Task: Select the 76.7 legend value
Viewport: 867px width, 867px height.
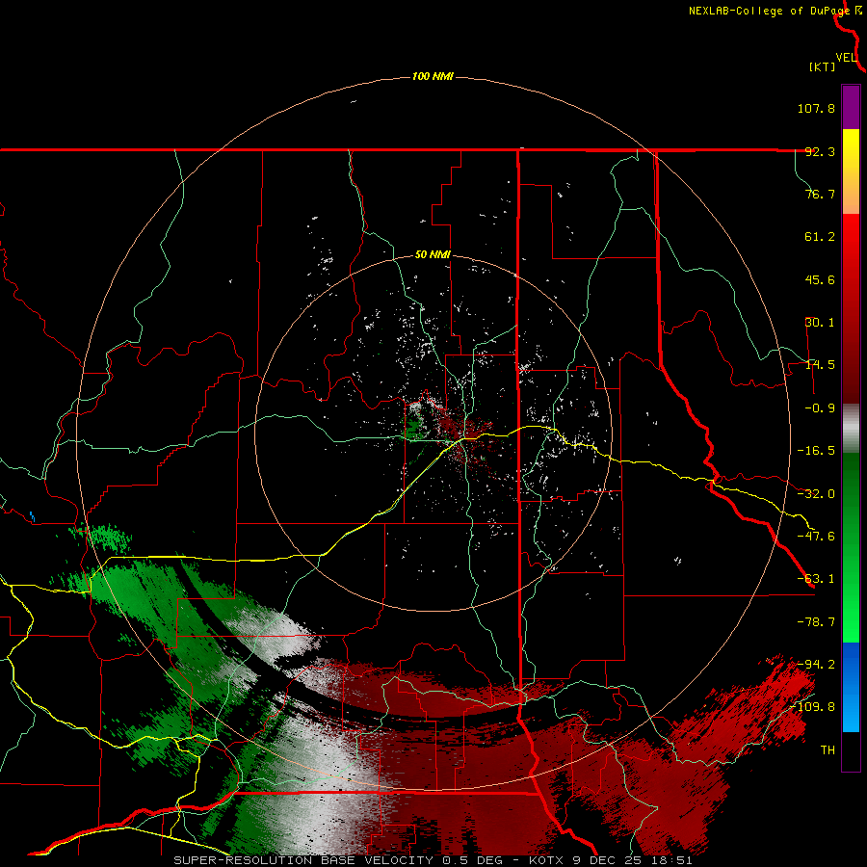Action: click(820, 194)
